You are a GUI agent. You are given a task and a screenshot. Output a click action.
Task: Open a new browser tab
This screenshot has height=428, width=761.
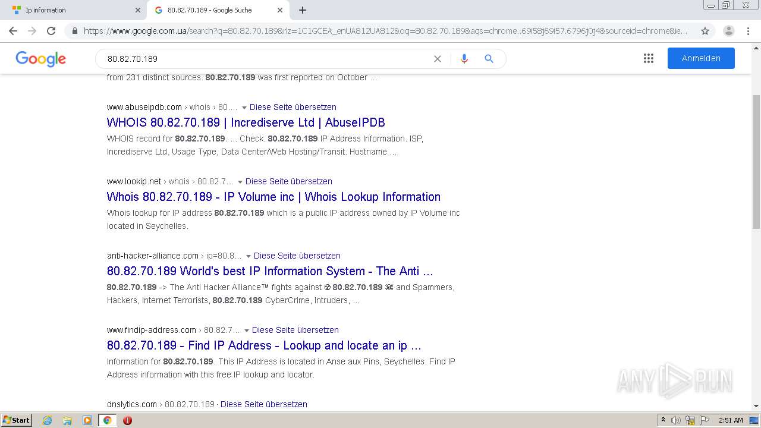pos(303,10)
